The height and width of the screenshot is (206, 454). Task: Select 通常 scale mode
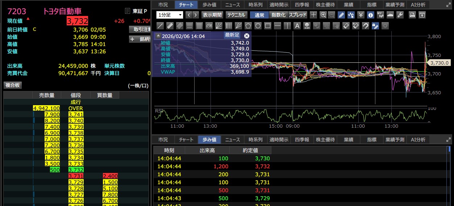[259, 15]
